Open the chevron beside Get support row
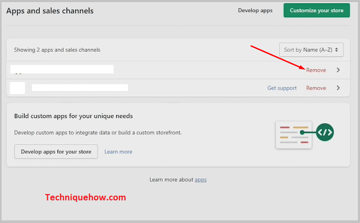The height and width of the screenshot is (223, 360). (x=338, y=88)
